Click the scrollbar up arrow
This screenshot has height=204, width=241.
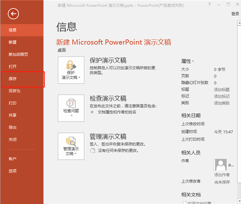point(239,23)
